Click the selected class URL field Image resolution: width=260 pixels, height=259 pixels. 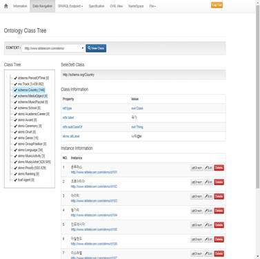point(143,75)
